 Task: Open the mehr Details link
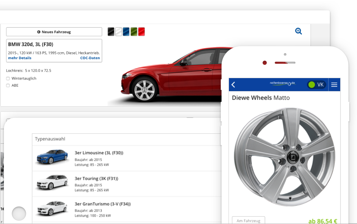19,58
